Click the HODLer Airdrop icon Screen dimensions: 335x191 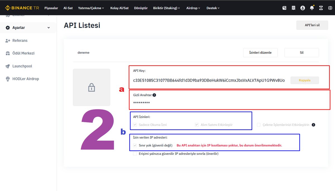click(x=8, y=79)
